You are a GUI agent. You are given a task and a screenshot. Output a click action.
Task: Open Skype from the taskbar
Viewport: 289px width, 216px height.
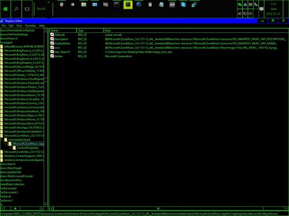(x=183, y=5)
